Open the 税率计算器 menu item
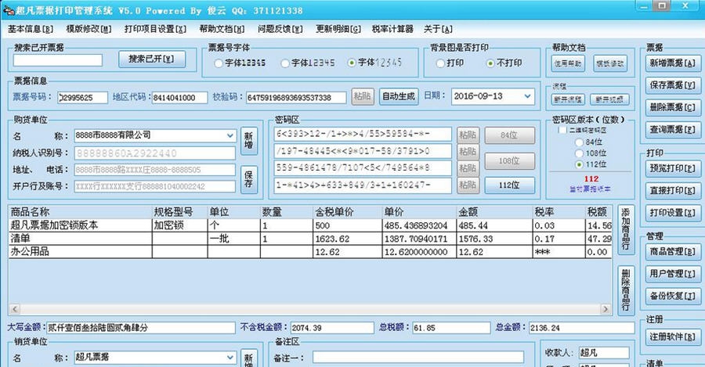This screenshot has height=367, width=705. [x=392, y=29]
